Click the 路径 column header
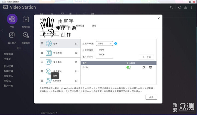Viewport: 197px width, 115px height. 85,63
